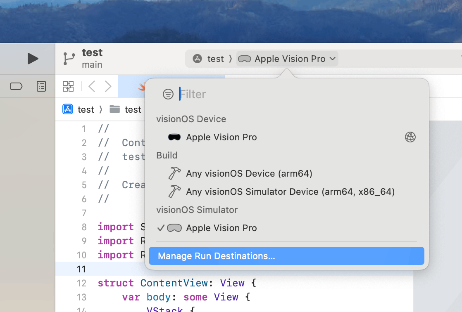
Task: Click inside the Filter input field
Action: click(207, 94)
